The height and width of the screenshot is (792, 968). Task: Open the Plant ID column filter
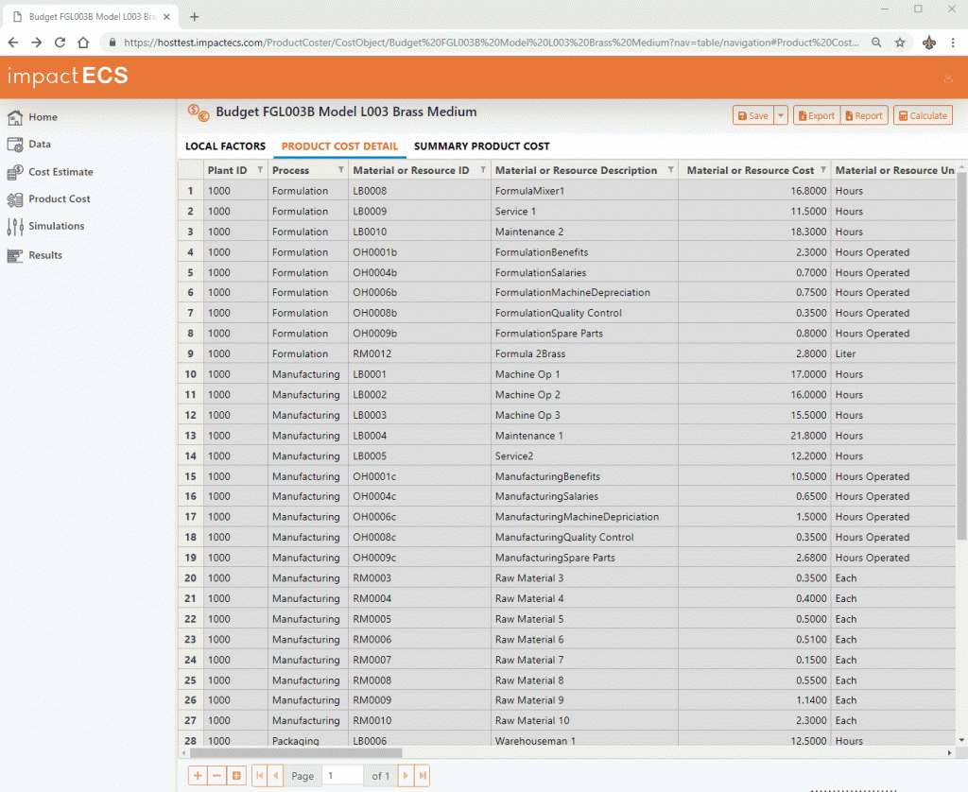pyautogui.click(x=260, y=170)
